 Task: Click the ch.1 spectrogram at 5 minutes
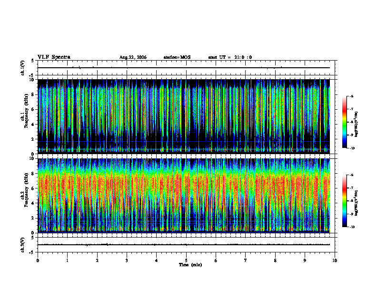(x=186, y=116)
